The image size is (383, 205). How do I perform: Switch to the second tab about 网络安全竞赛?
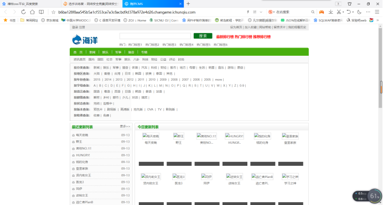pos(91,4)
